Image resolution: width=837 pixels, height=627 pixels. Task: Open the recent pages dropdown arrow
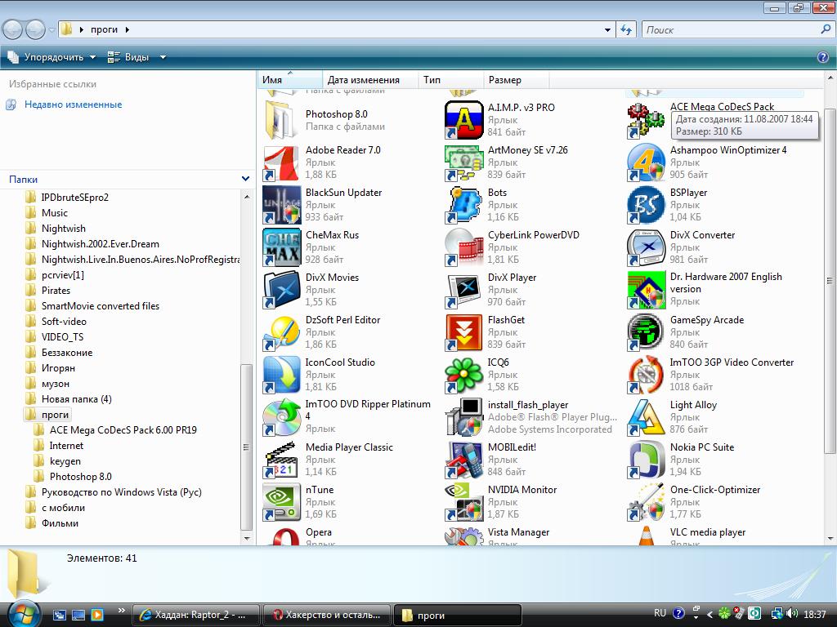51,30
